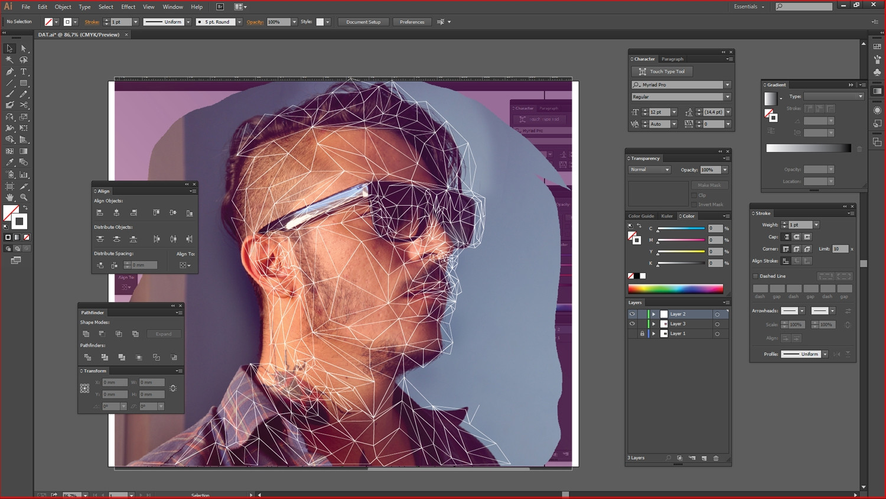This screenshot has width=886, height=499.
Task: Open the Myriad Pro font dropdown
Action: tap(728, 85)
